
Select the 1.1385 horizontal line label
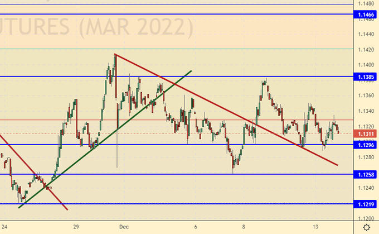point(366,76)
